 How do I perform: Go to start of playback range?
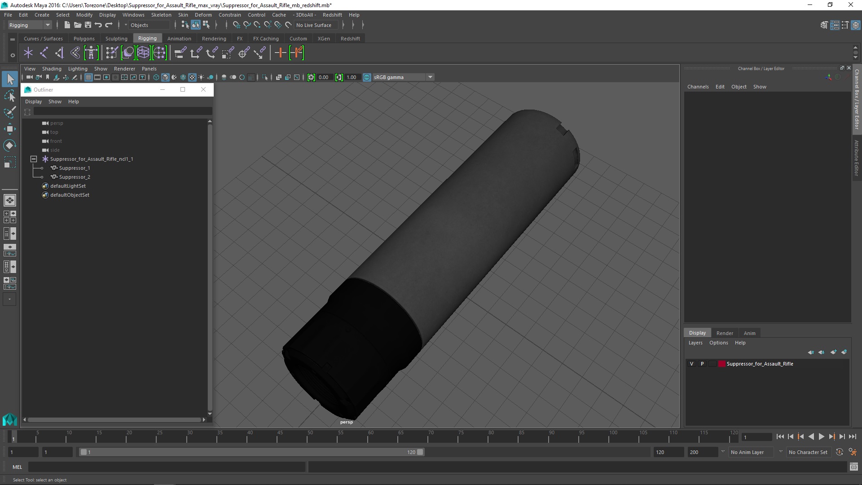(x=780, y=436)
